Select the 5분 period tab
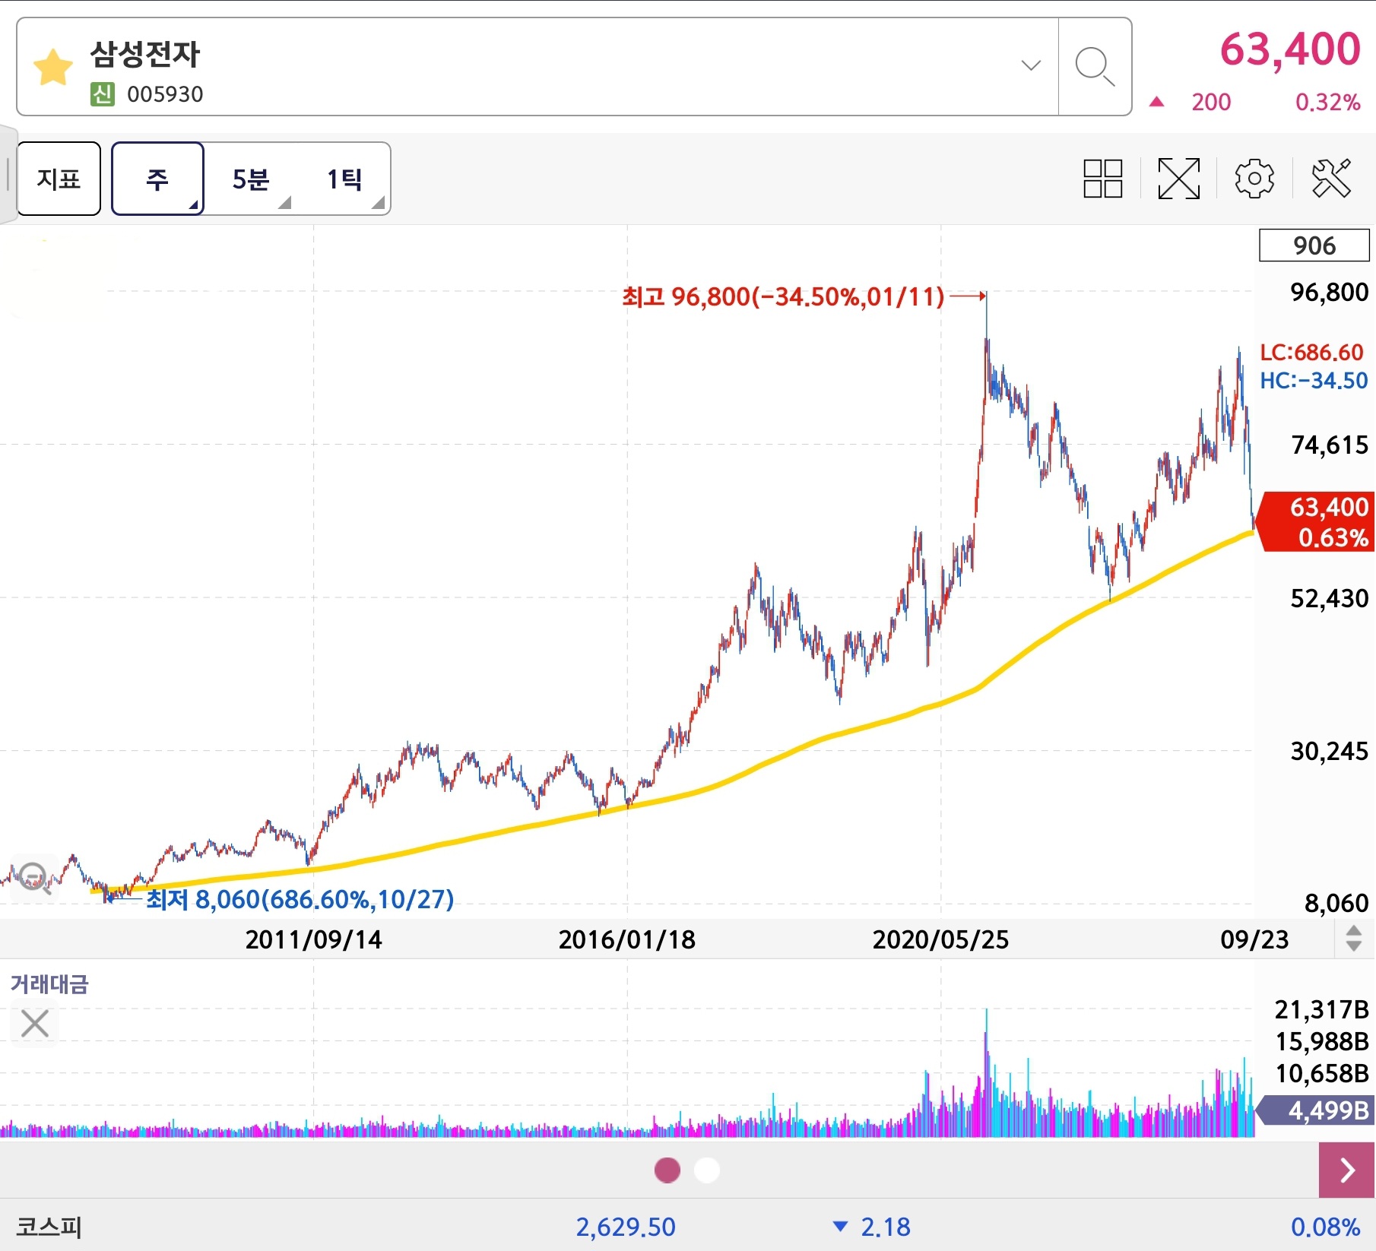Screen dimensions: 1376x1251 point(251,179)
